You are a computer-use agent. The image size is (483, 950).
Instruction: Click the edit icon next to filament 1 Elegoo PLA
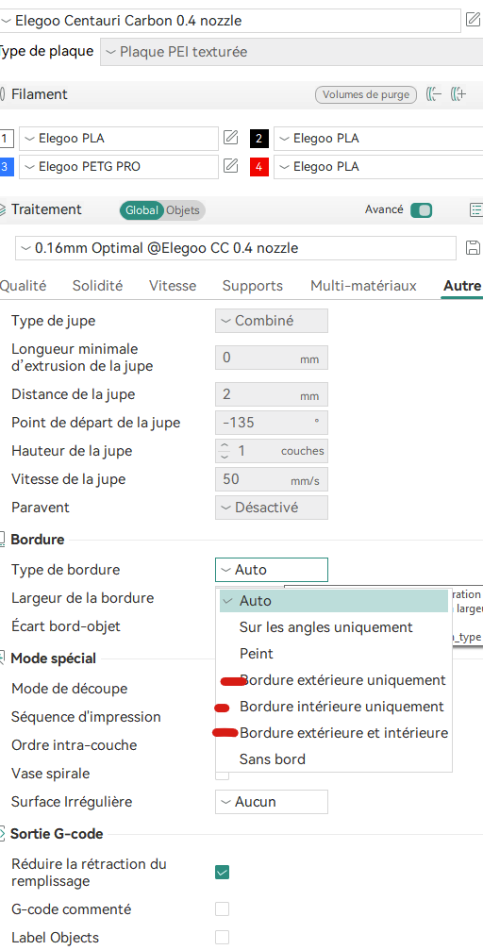230,138
